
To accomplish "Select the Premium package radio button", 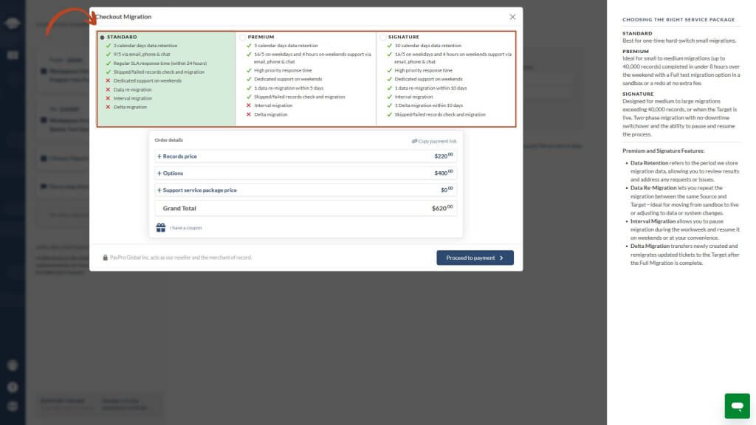I will pos(242,37).
